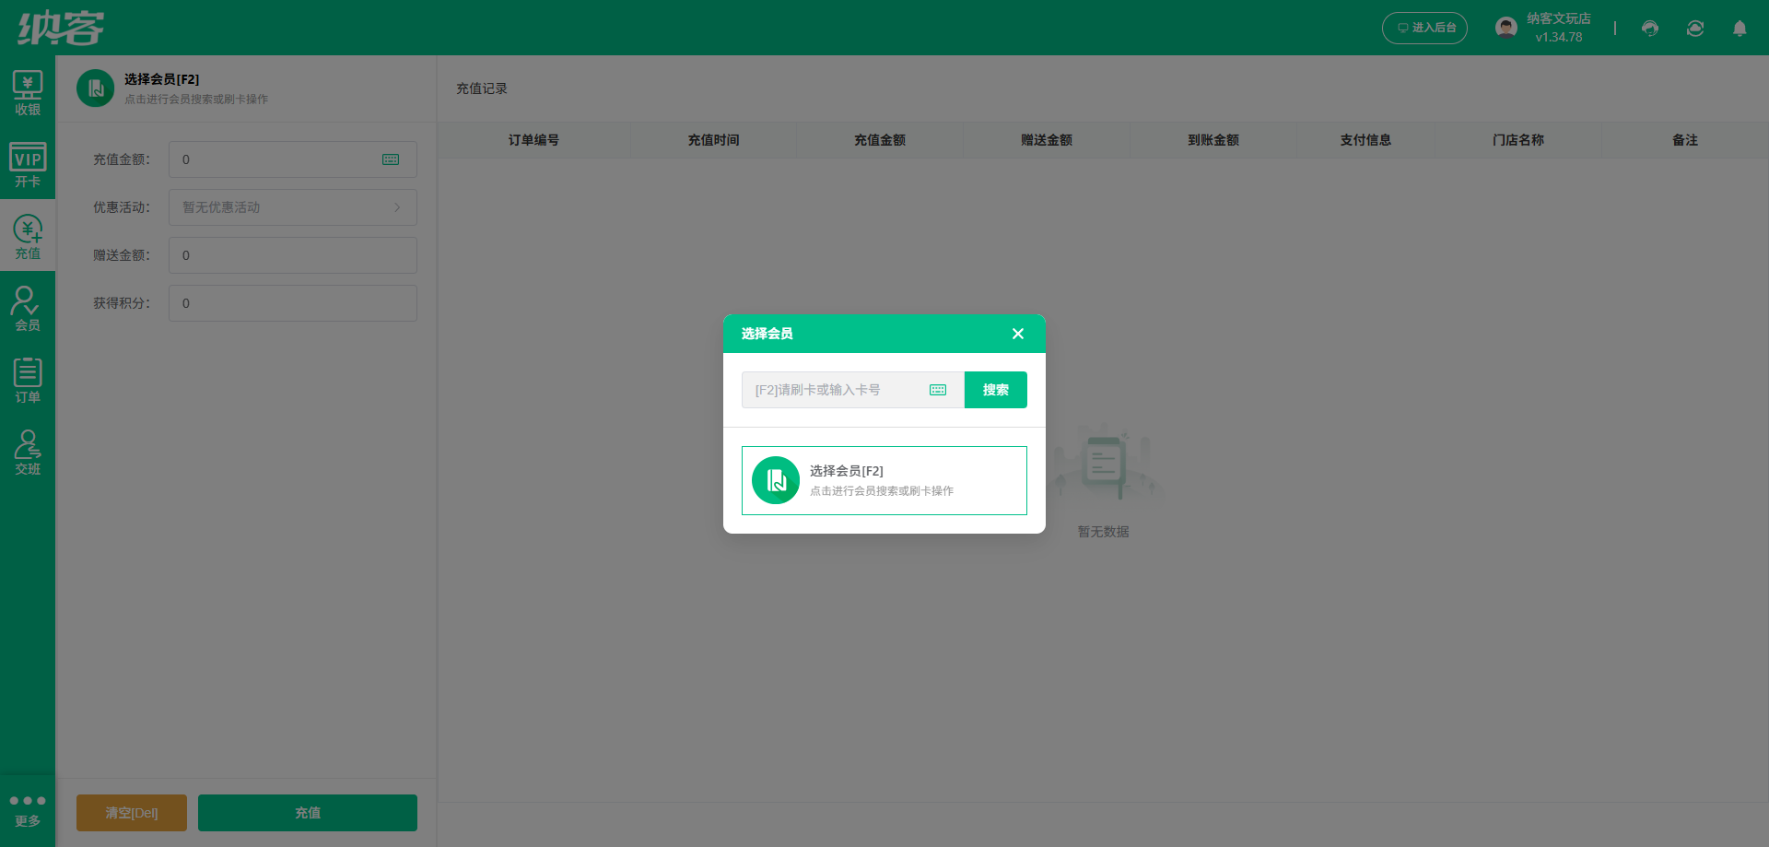Viewport: 1769px width, 847px height.
Task: Open the 收银 cashier sidebar icon
Action: (x=28, y=93)
